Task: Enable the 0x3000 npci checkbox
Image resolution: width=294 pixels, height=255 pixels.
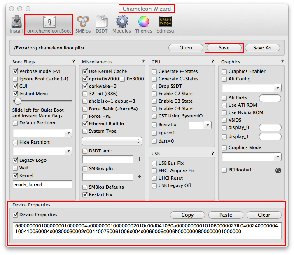Action: [122, 79]
